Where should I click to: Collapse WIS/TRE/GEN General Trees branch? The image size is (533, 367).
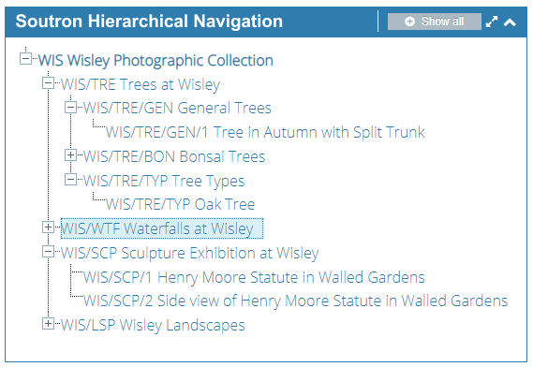[x=70, y=107]
